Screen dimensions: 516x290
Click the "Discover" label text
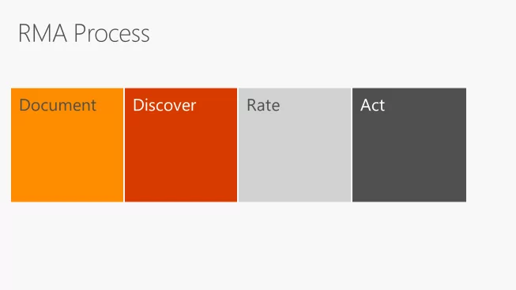pos(164,105)
